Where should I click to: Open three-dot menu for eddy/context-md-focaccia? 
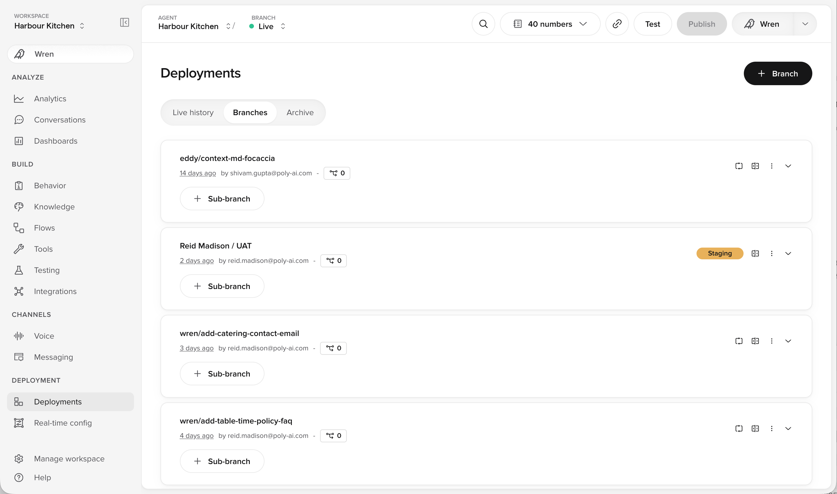[x=771, y=166]
